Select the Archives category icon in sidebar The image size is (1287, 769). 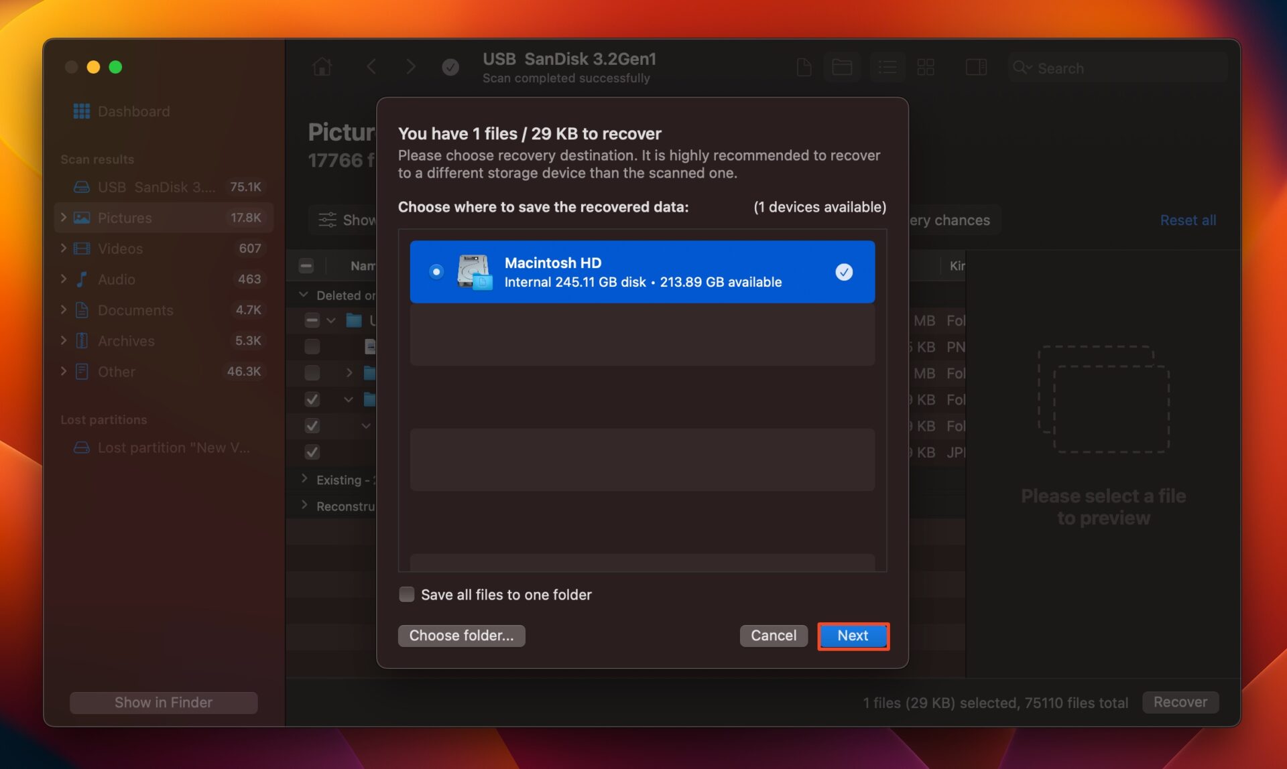click(81, 340)
